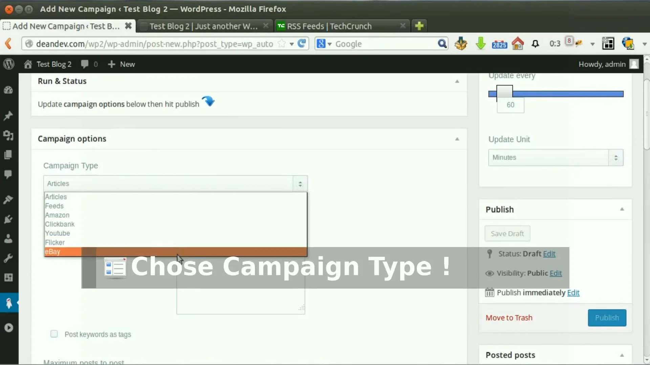Viewport: 650px width, 365px height.
Task: Collapse the admin menu arrow at bottom
Action: 8,327
